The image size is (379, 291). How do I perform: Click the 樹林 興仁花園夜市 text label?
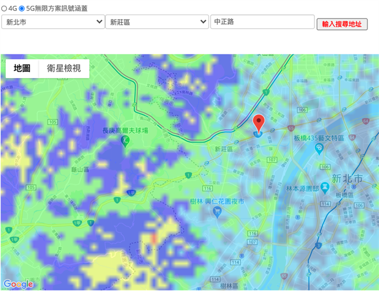217,201
